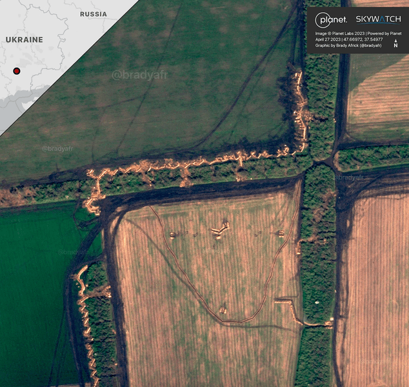409x387 pixels.
Task: Click the Planet circular logo
Action: pyautogui.click(x=330, y=19)
